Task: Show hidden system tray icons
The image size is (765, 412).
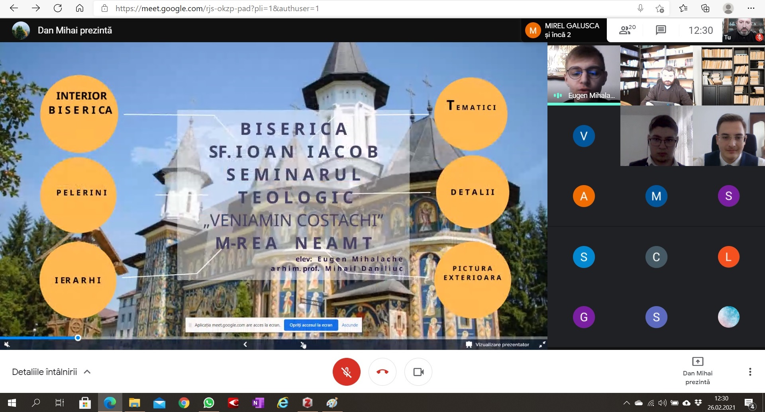Action: [626, 403]
